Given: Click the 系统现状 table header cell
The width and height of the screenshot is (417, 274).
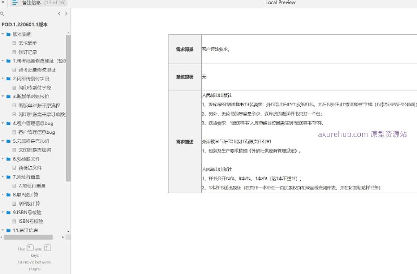Looking at the screenshot, I should click(x=185, y=77).
